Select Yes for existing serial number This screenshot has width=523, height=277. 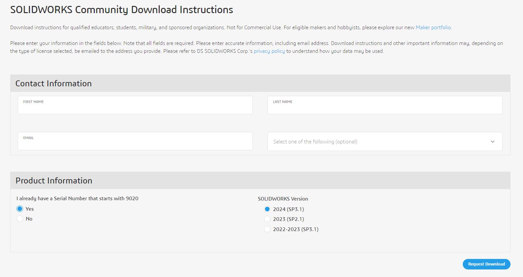20,209
